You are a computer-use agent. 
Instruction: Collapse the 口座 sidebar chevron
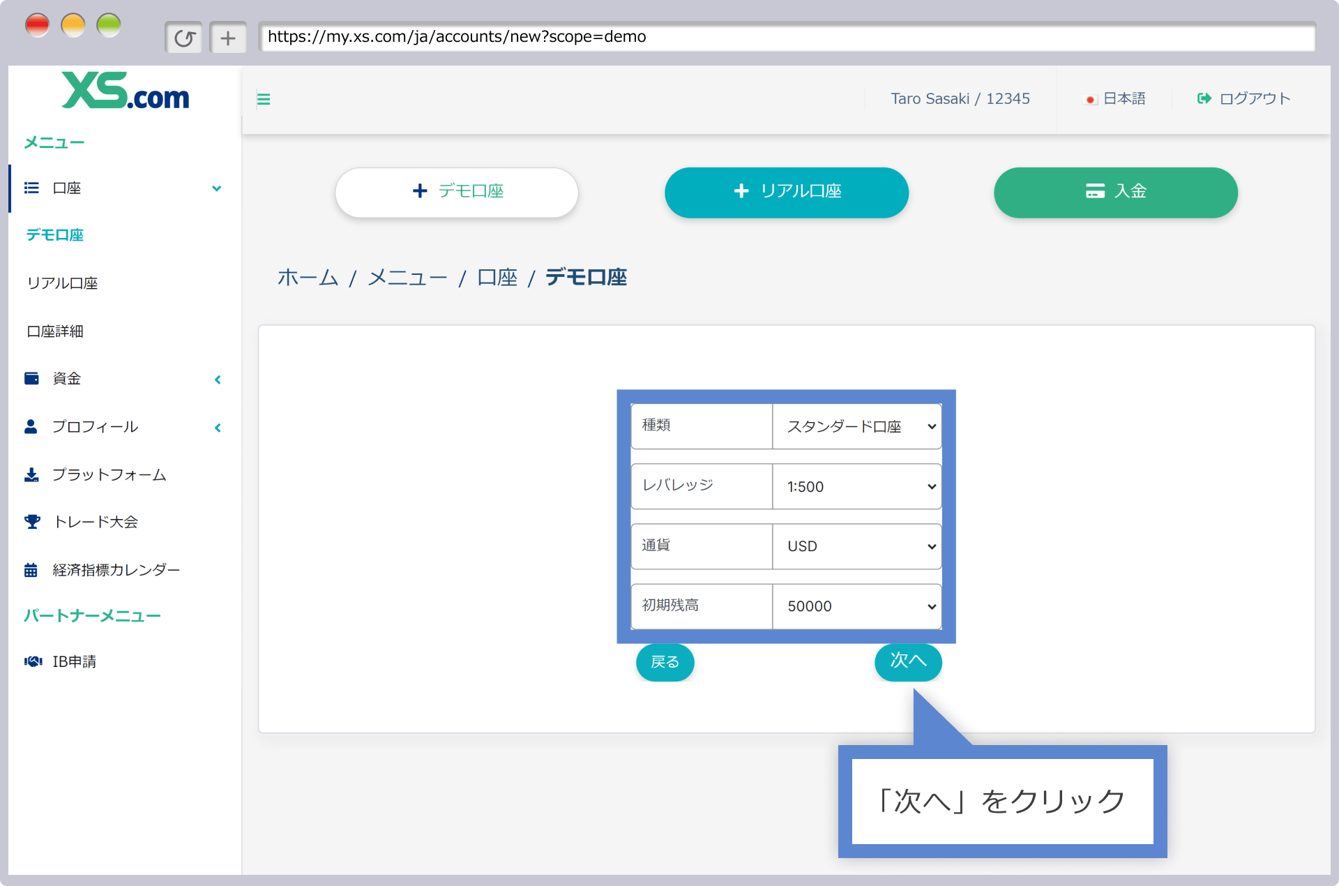(x=217, y=188)
